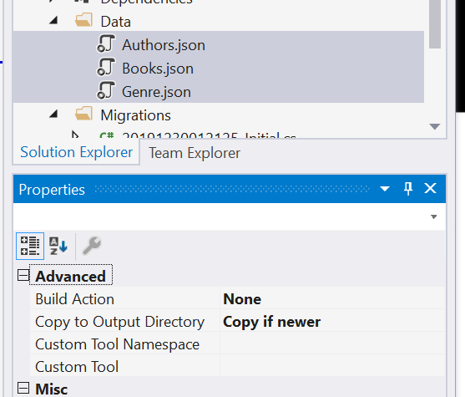The image size is (465, 397).
Task: Click the Data folder icon
Action: pyautogui.click(x=83, y=20)
